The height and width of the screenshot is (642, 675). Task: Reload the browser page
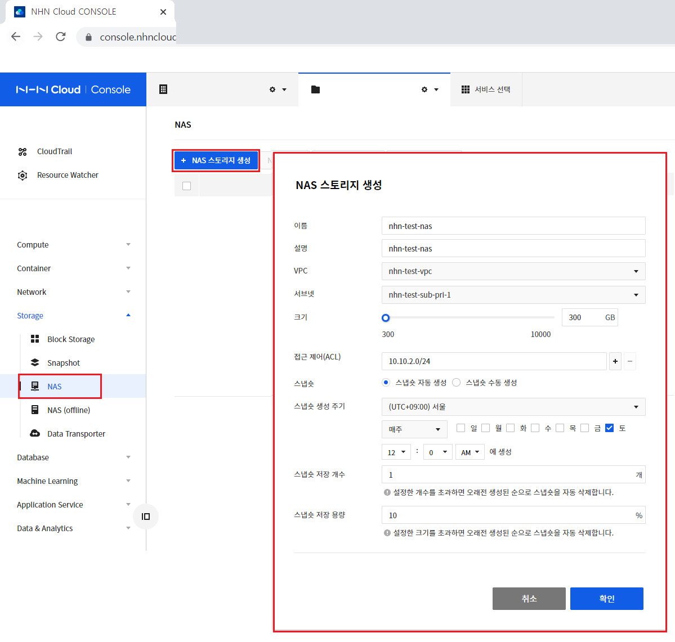(61, 37)
